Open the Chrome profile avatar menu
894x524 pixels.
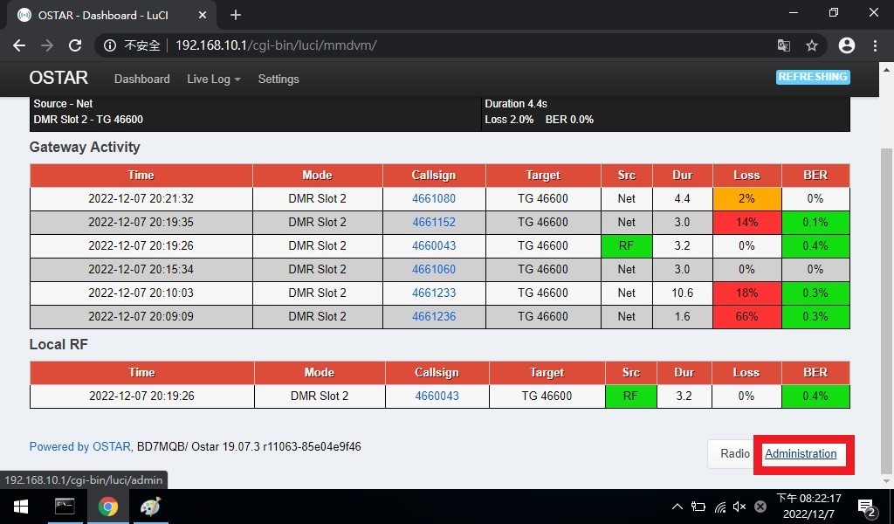click(x=847, y=45)
